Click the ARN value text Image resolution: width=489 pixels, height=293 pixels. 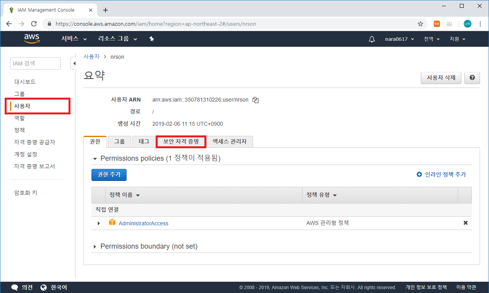click(x=200, y=100)
